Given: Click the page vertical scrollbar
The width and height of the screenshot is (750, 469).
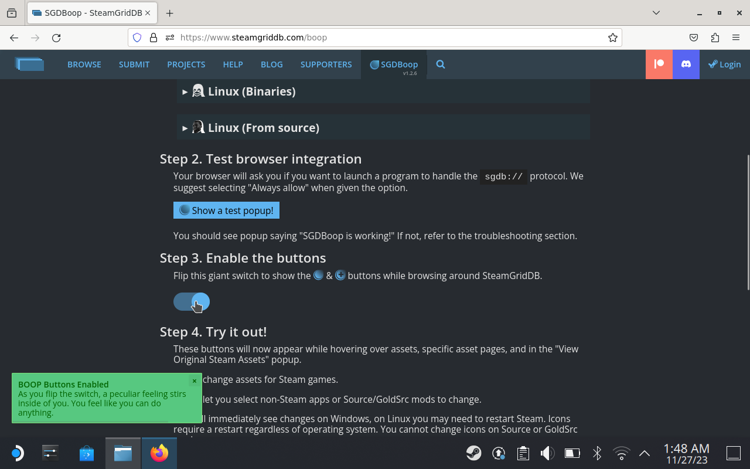Looking at the screenshot, I should pyautogui.click(x=747, y=222).
